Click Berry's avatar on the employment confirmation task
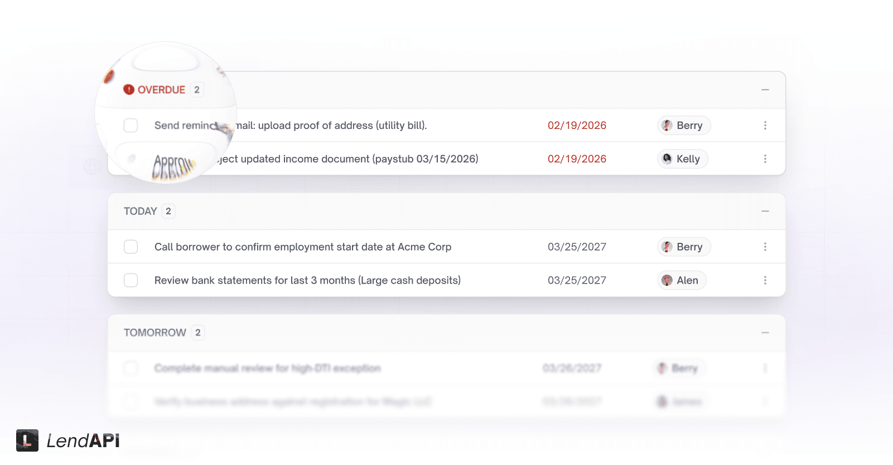Screen dimensions: 893x465 pyautogui.click(x=668, y=246)
